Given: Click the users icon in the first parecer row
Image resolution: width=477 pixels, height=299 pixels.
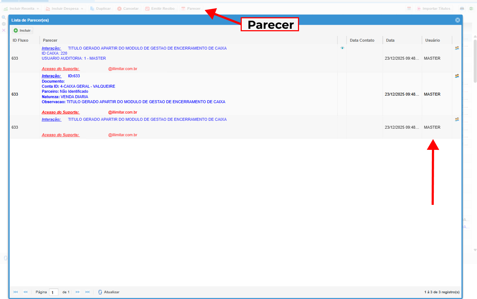Looking at the screenshot, I should click(x=457, y=48).
